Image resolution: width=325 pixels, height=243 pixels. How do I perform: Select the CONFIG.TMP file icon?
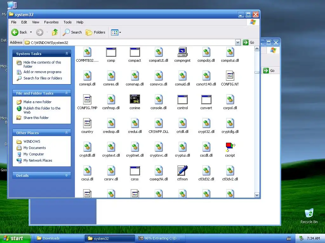pos(87,99)
